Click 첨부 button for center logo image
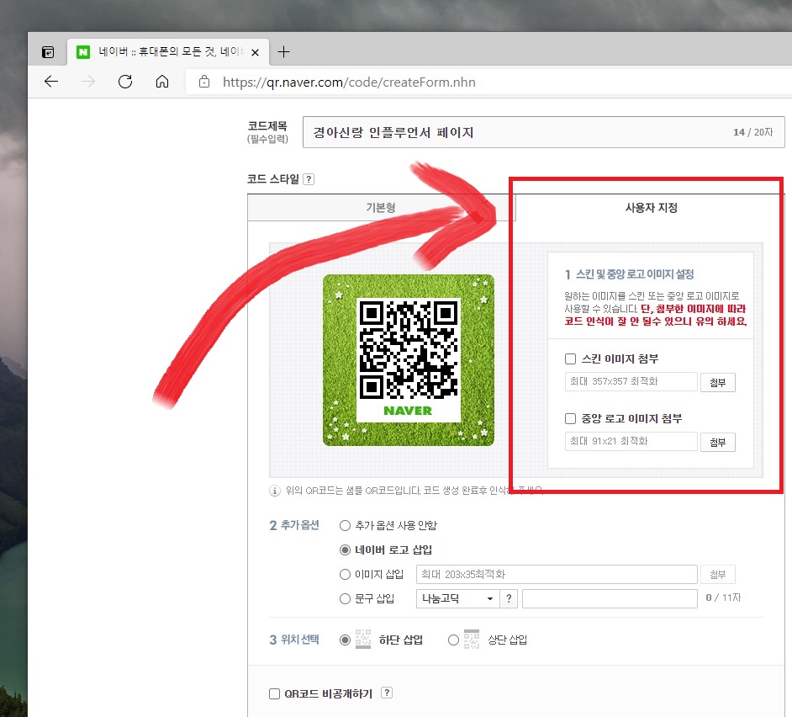Viewport: 792px width, 717px height. 718,442
